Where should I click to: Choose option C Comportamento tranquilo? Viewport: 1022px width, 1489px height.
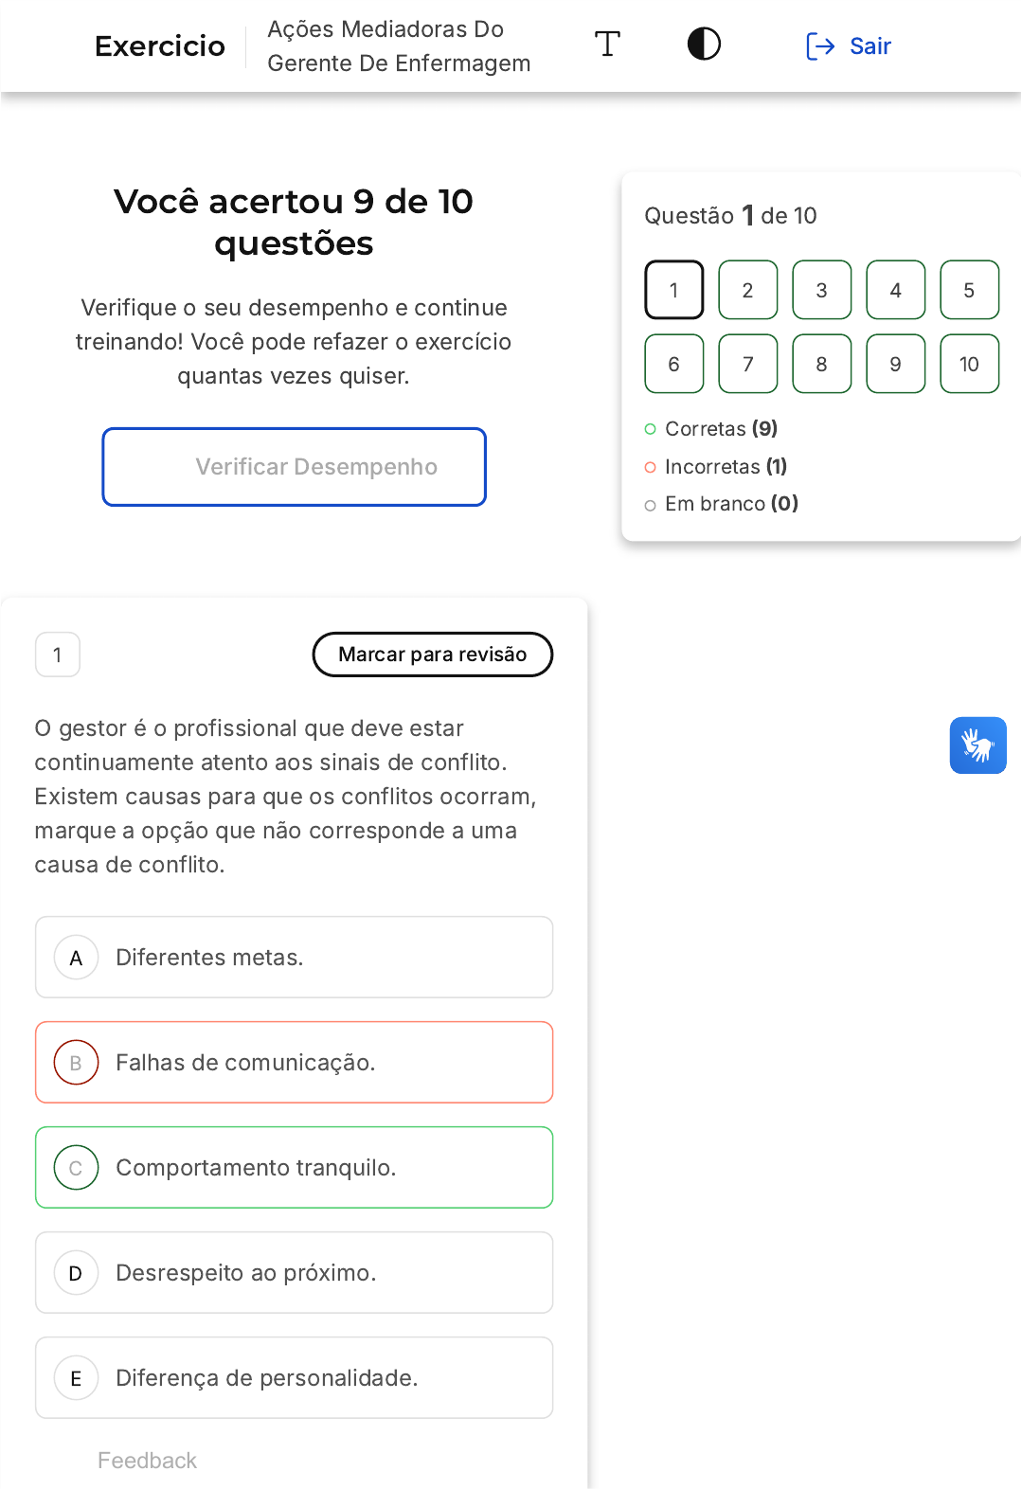click(x=294, y=1168)
